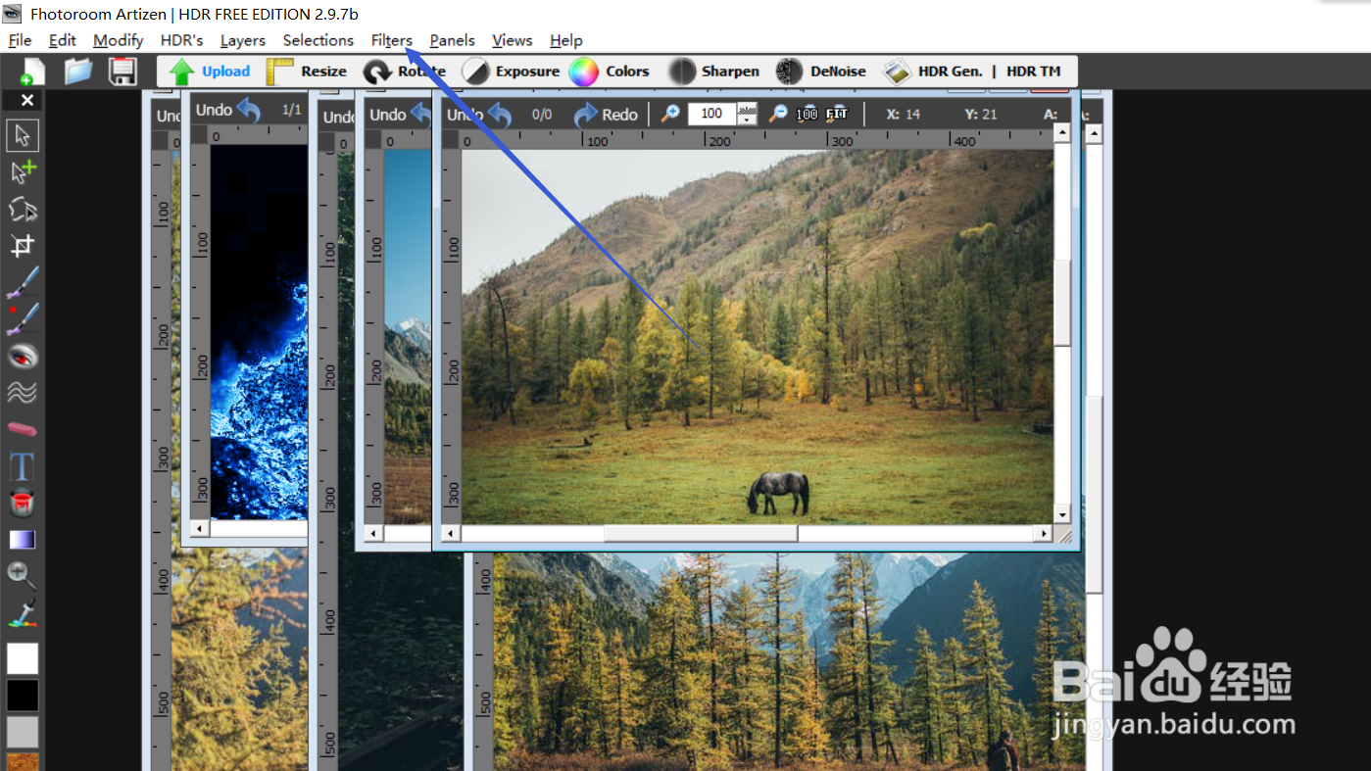Viewport: 1371px width, 771px height.
Task: Select the add-selection pointer tool with green plus
Action: pyautogui.click(x=23, y=172)
